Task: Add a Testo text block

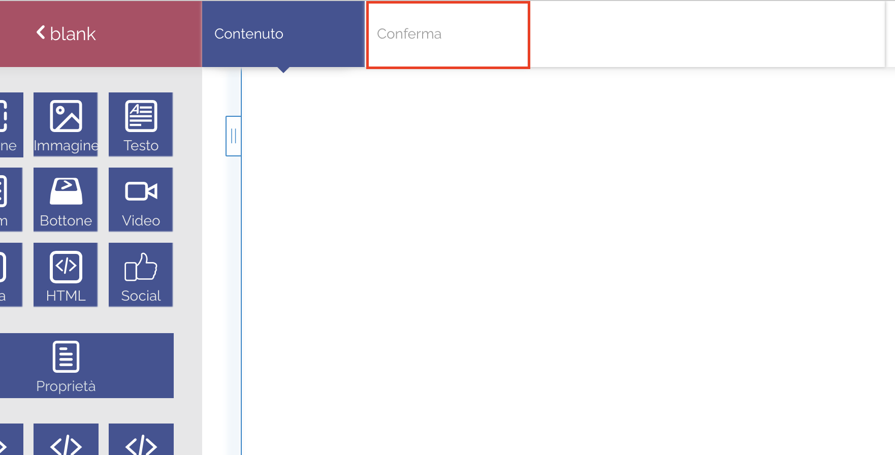Action: (x=141, y=124)
